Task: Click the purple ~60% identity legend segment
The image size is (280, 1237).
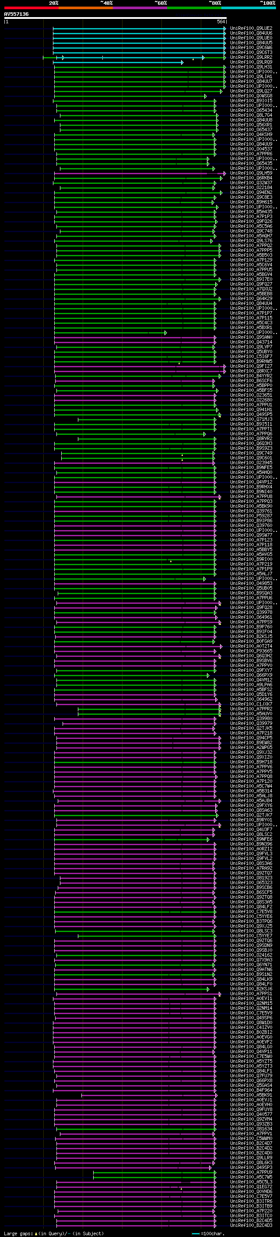Action: [x=140, y=8]
